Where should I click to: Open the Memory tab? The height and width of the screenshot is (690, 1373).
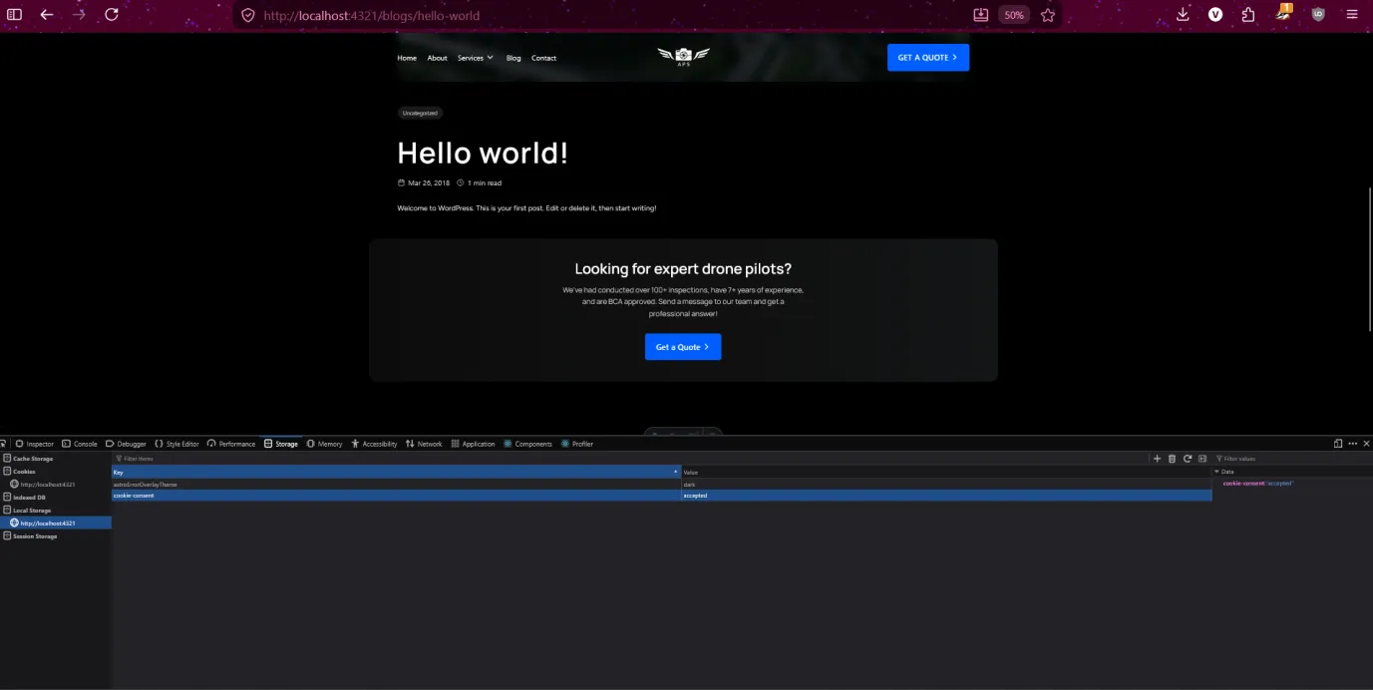325,444
